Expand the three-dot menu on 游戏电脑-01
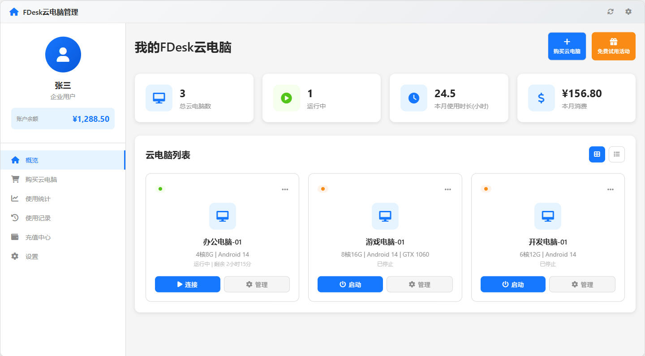 tap(447, 189)
